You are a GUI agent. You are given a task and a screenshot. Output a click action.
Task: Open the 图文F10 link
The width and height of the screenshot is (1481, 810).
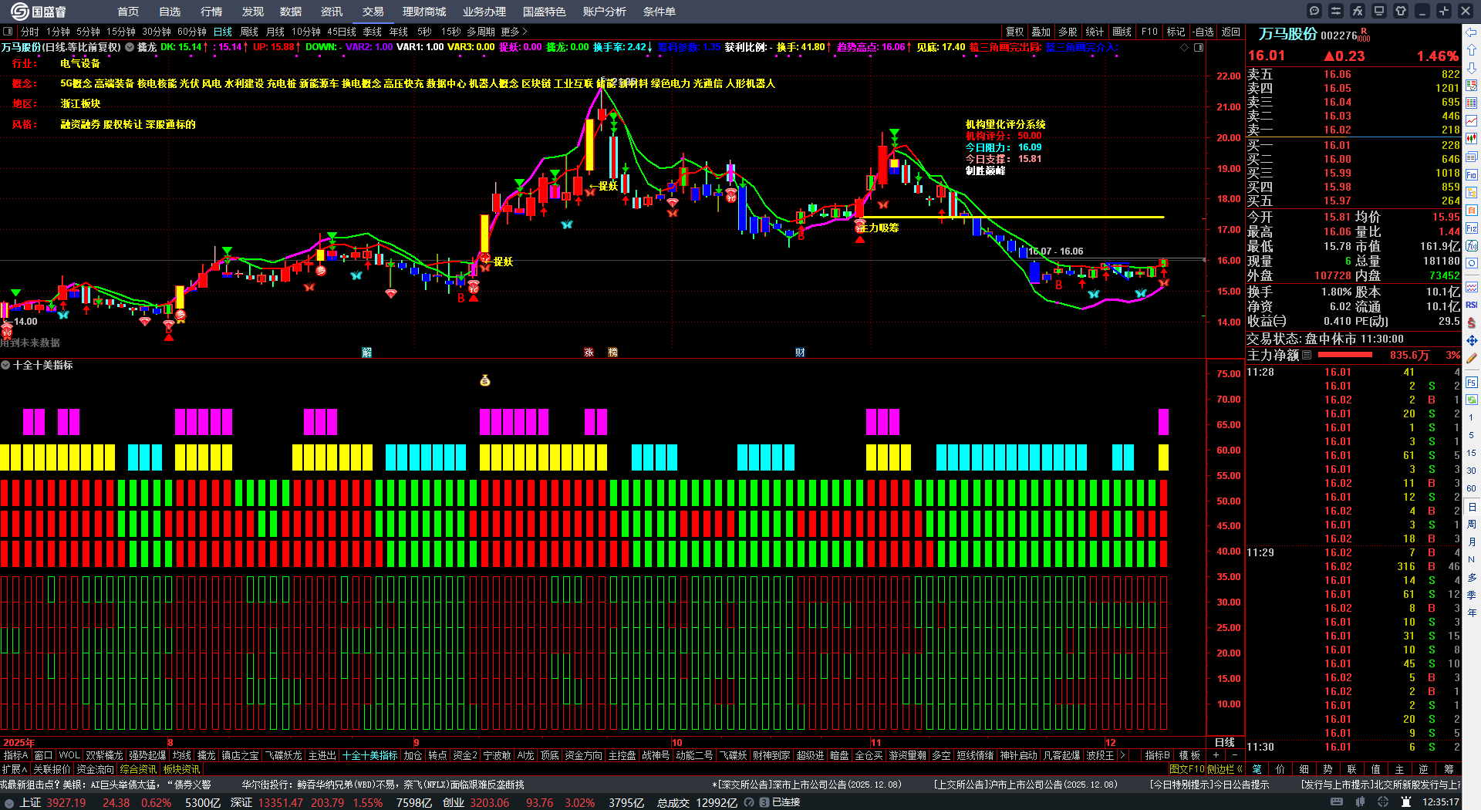click(x=1186, y=769)
